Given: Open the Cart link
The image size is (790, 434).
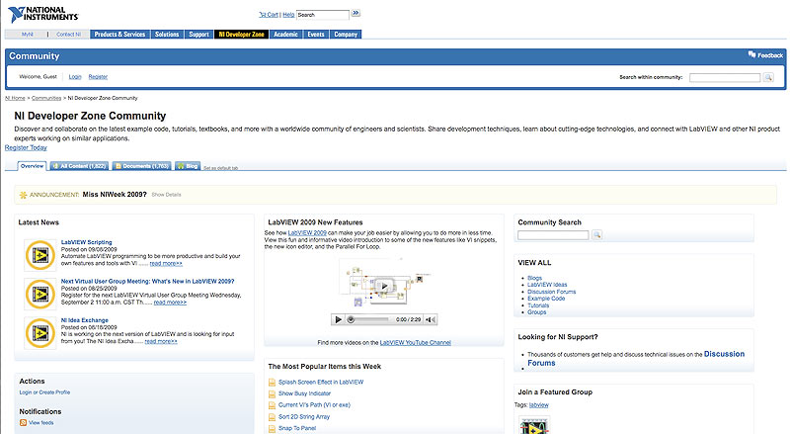Looking at the screenshot, I should (269, 15).
